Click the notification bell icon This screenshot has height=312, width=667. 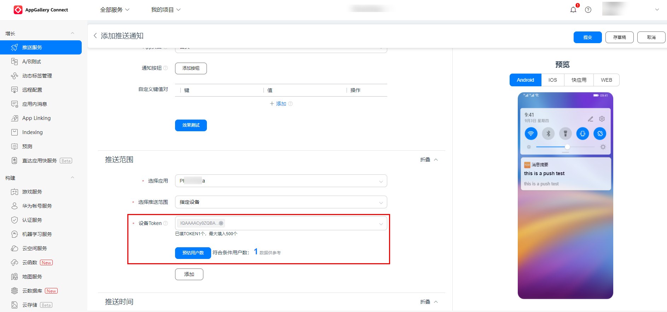coord(573,10)
